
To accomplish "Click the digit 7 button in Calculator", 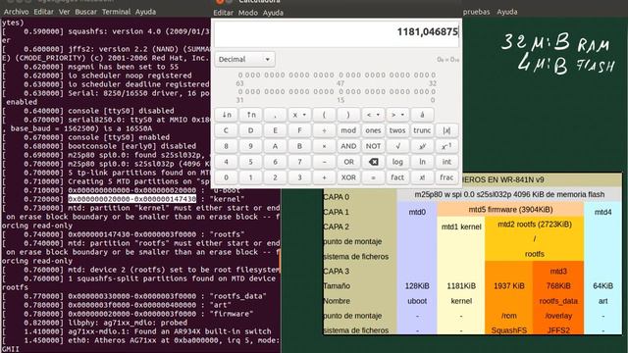I will click(x=299, y=162).
